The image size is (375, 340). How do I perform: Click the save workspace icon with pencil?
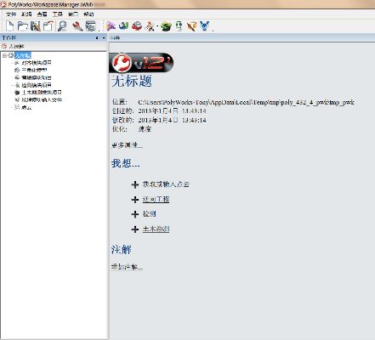point(36,26)
